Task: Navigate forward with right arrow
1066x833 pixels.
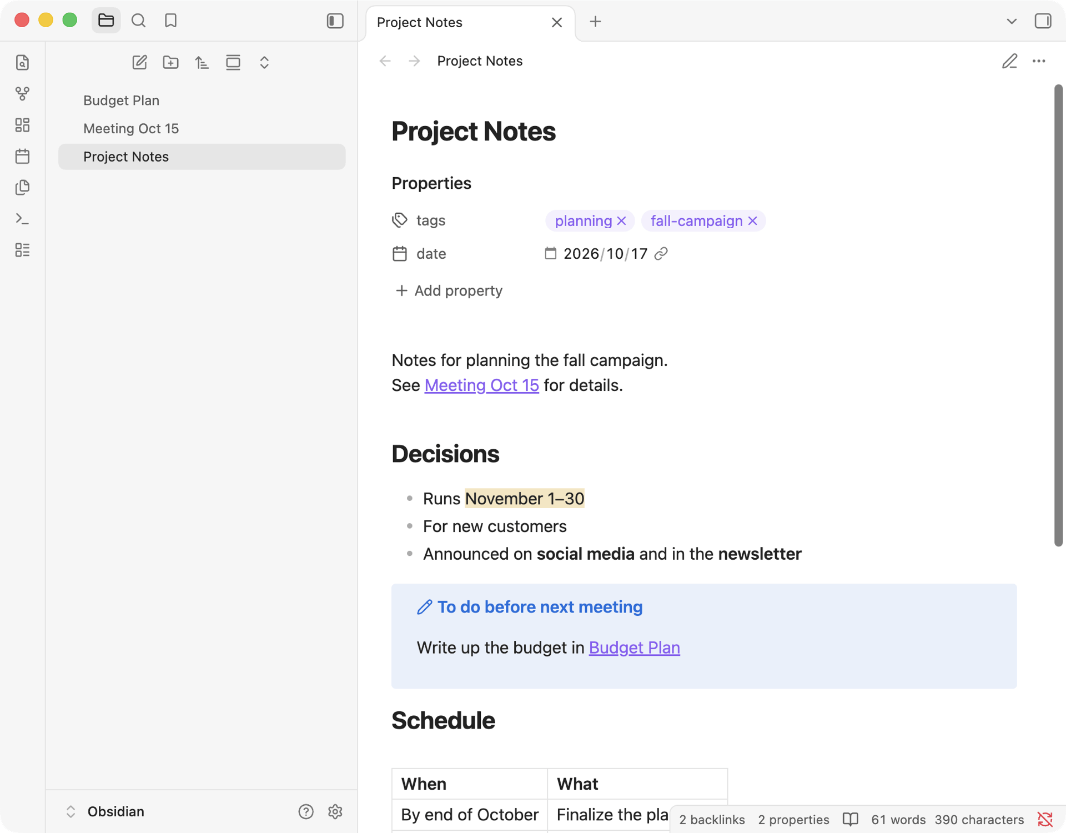Action: (414, 61)
